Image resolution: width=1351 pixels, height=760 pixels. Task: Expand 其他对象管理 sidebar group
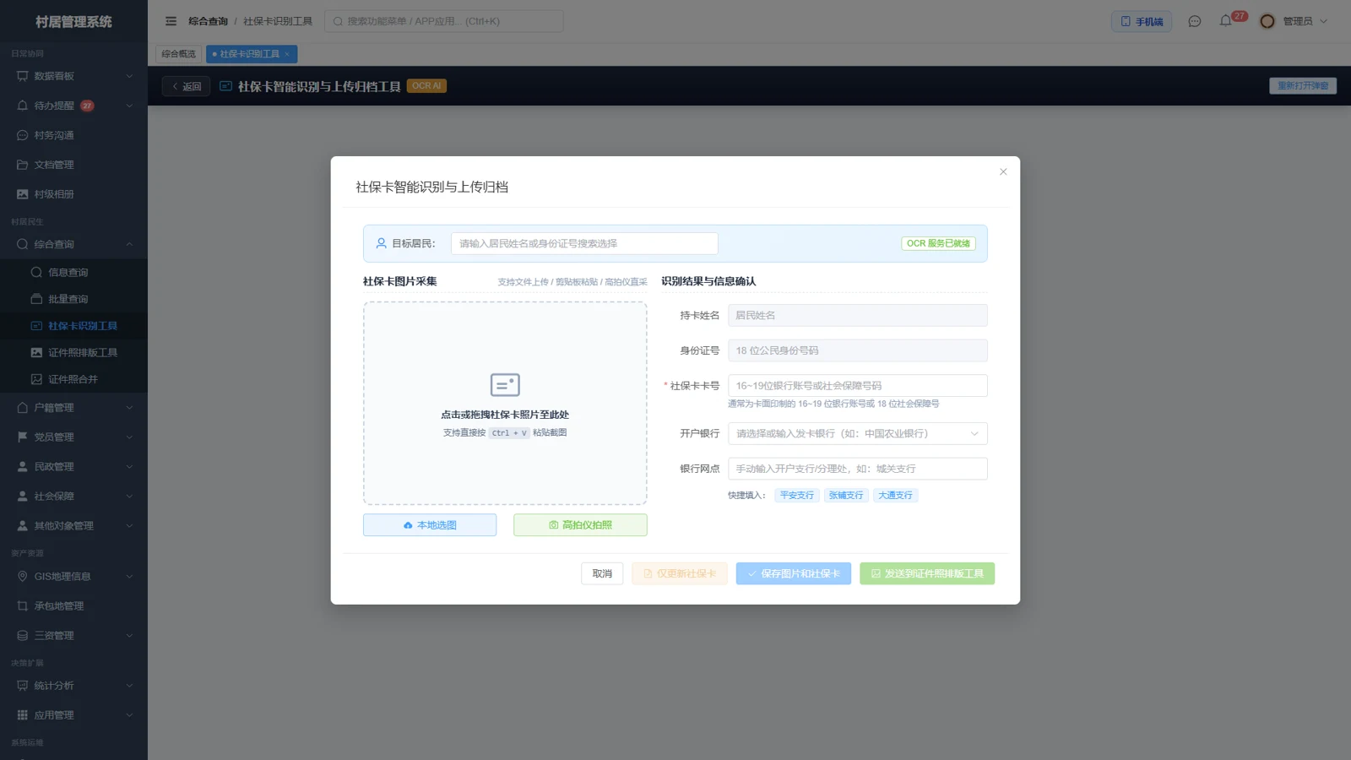point(73,526)
